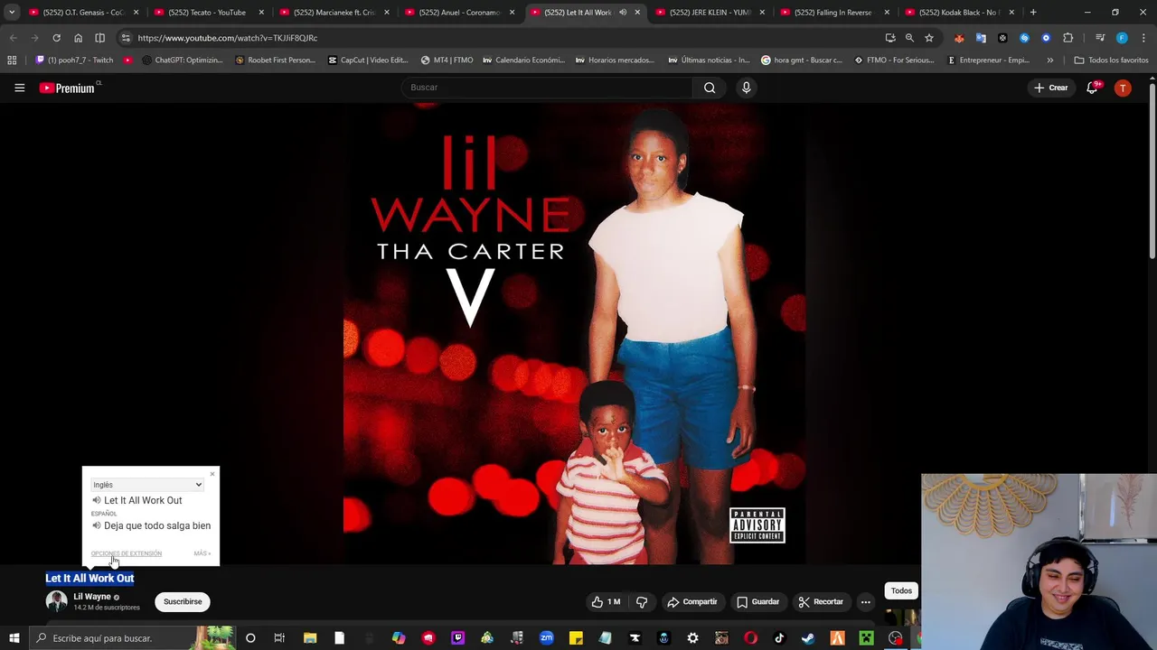The image size is (1157, 650).
Task: Click the Más link in translation popup
Action: pos(202,553)
